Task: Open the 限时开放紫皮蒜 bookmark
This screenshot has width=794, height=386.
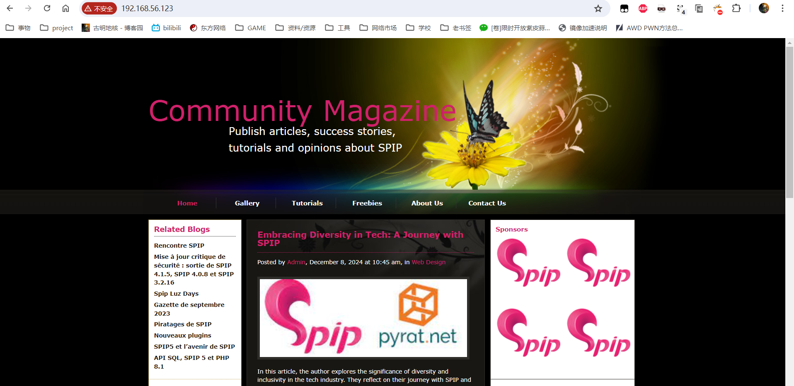Action: tap(515, 28)
